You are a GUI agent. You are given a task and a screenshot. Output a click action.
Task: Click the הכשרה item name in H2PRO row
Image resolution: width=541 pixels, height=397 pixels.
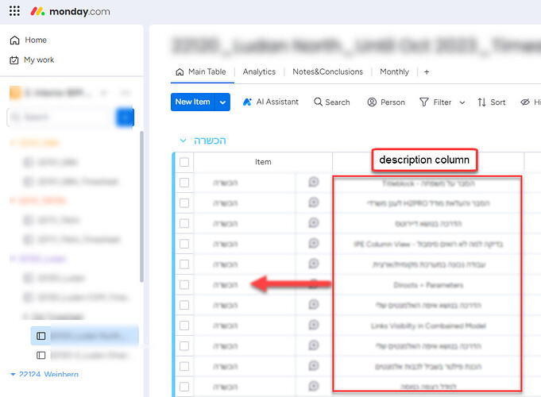click(x=226, y=203)
